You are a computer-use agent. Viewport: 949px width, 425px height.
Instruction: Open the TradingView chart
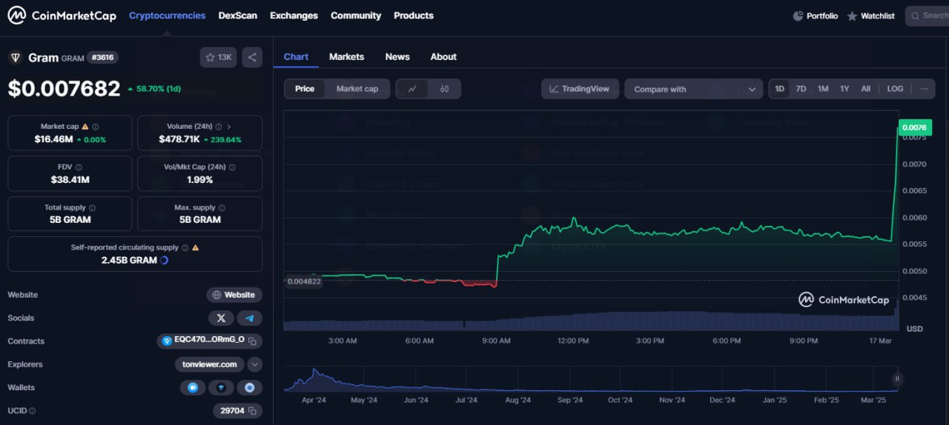click(x=580, y=89)
